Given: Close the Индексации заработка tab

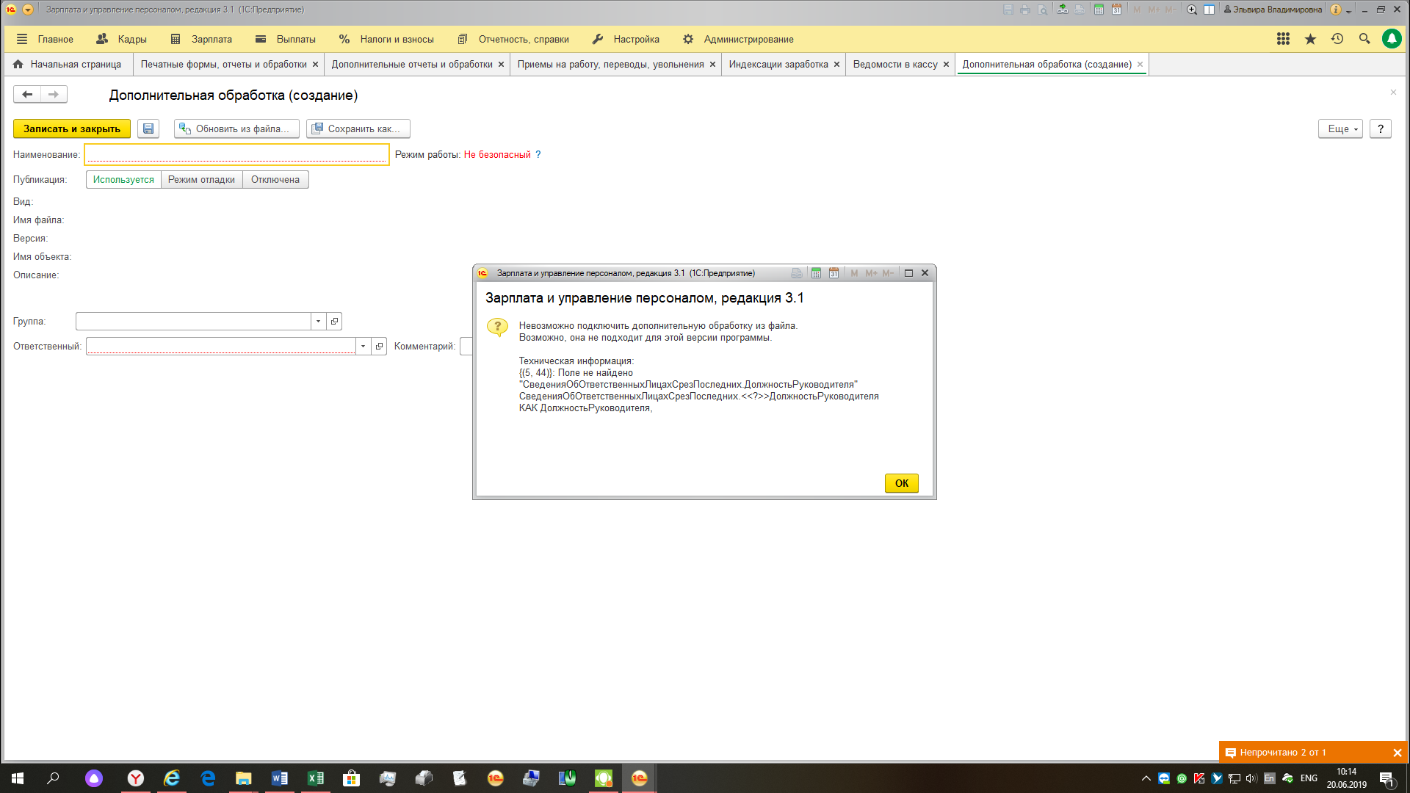Looking at the screenshot, I should [836, 65].
